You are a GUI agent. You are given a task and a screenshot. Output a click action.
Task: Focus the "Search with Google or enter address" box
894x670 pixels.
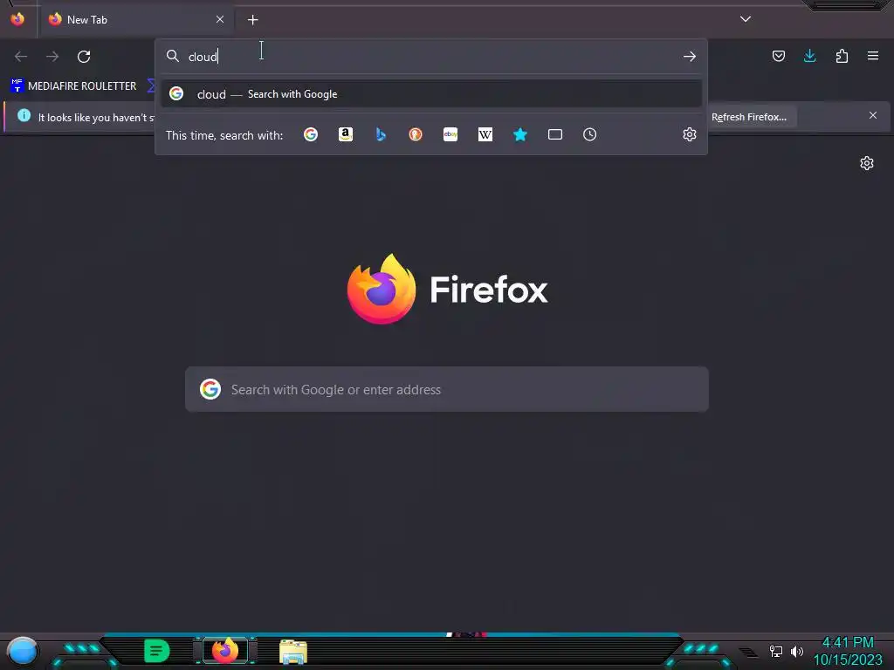(447, 390)
